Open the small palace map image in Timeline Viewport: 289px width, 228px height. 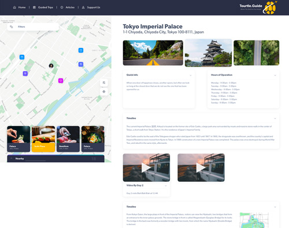(254, 220)
